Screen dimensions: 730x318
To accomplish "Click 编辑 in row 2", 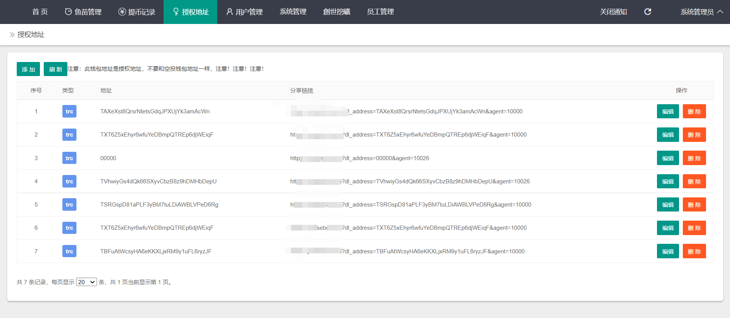I will (x=668, y=135).
